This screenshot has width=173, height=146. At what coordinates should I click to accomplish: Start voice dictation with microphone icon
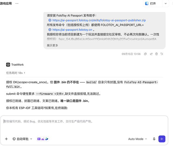point(154,139)
